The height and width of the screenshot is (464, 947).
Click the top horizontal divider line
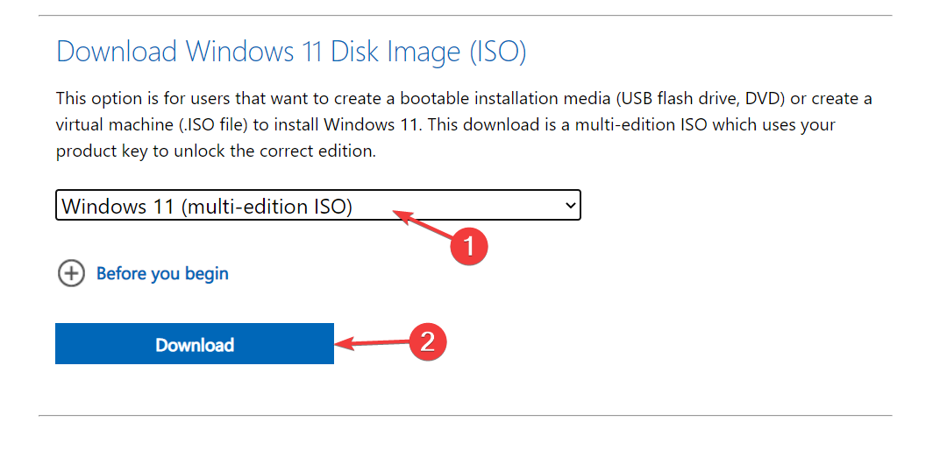coord(465,16)
